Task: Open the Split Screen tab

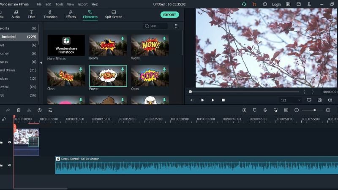Action: click(x=114, y=14)
